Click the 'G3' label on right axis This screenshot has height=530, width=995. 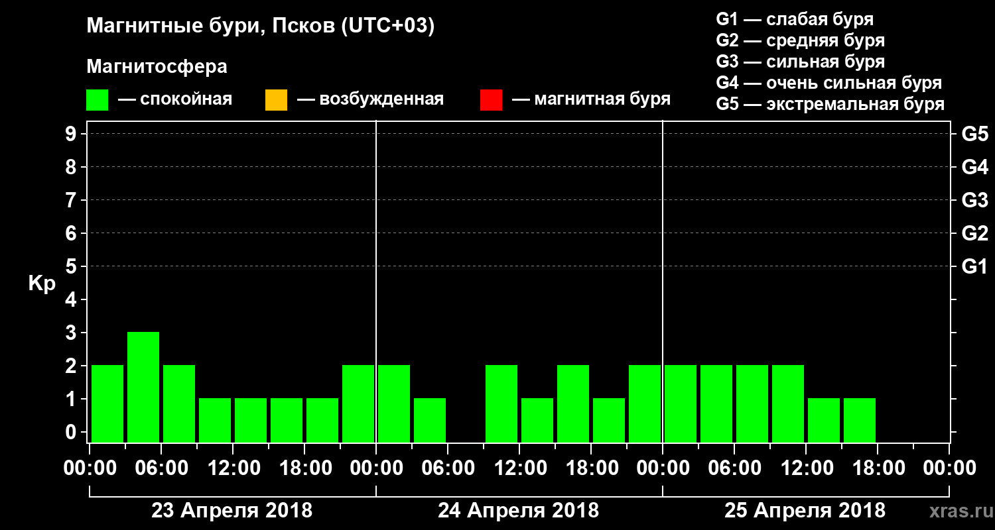[x=974, y=200]
